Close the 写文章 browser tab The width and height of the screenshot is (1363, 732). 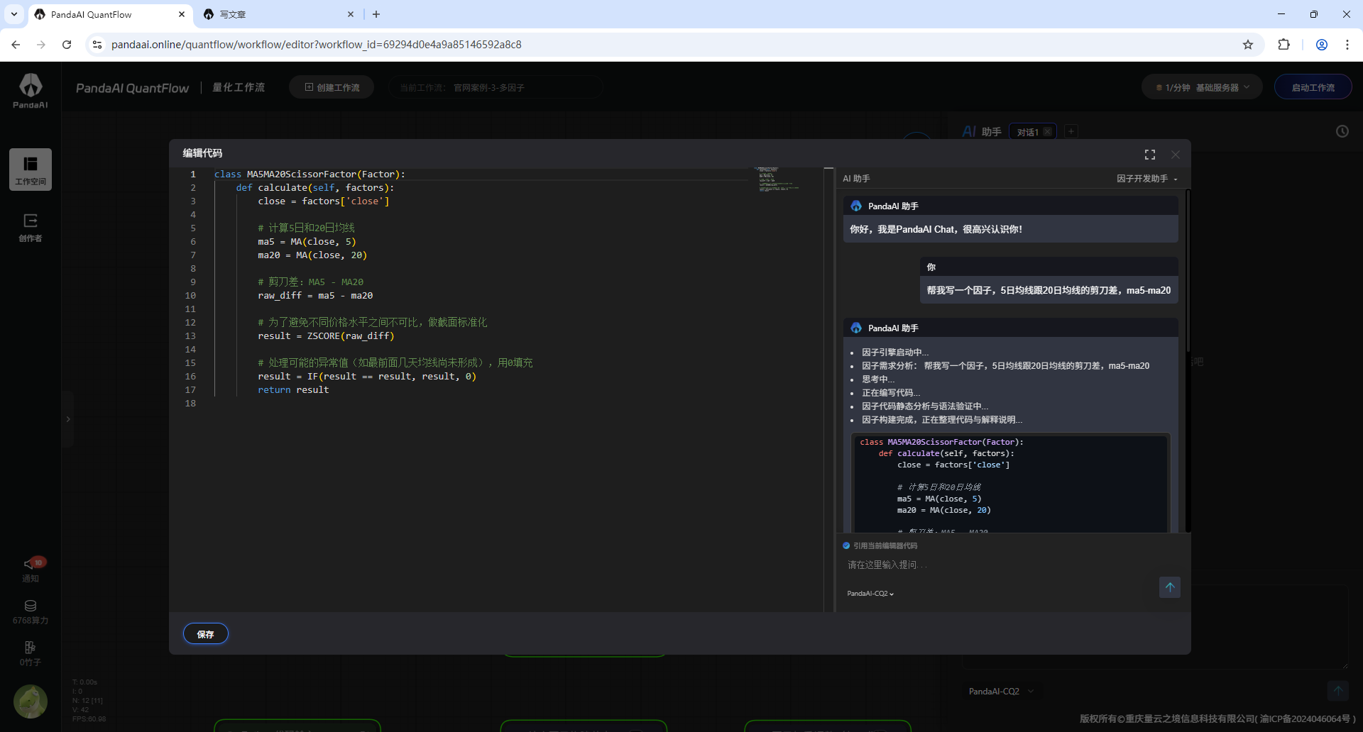pyautogui.click(x=351, y=14)
